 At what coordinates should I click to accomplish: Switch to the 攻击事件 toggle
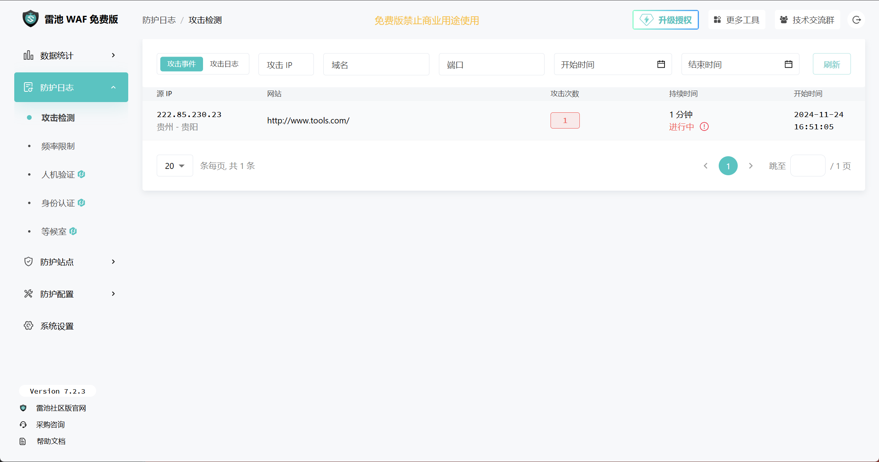pos(181,64)
